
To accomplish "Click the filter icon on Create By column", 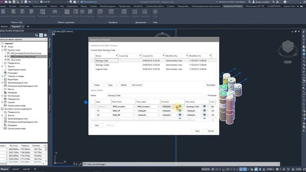I will tap(140, 56).
